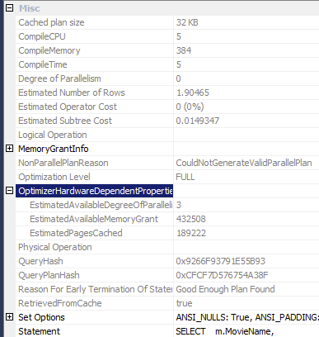Select the Logical Operation property
Image resolution: width=319 pixels, height=337 pixels.
(x=53, y=135)
